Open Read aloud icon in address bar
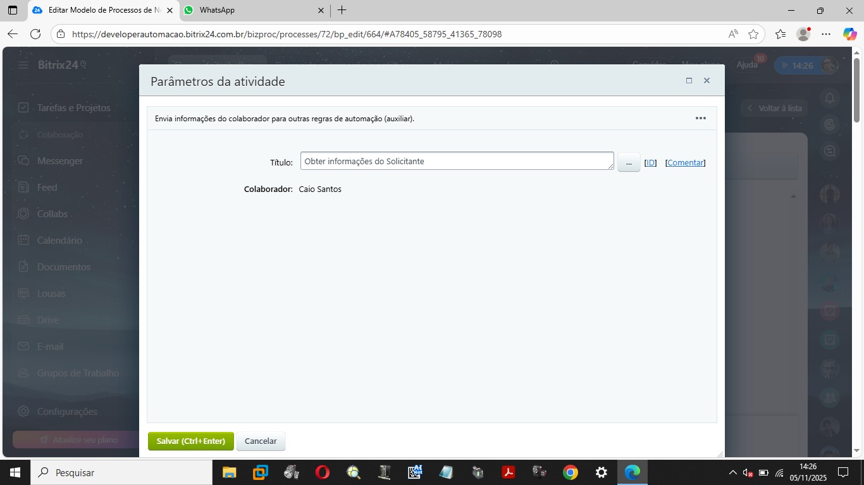Image resolution: width=864 pixels, height=485 pixels. (733, 34)
